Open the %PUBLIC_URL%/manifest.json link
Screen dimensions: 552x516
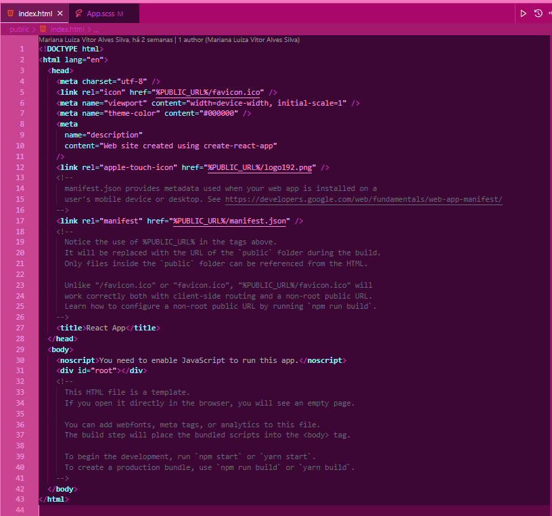coord(229,221)
